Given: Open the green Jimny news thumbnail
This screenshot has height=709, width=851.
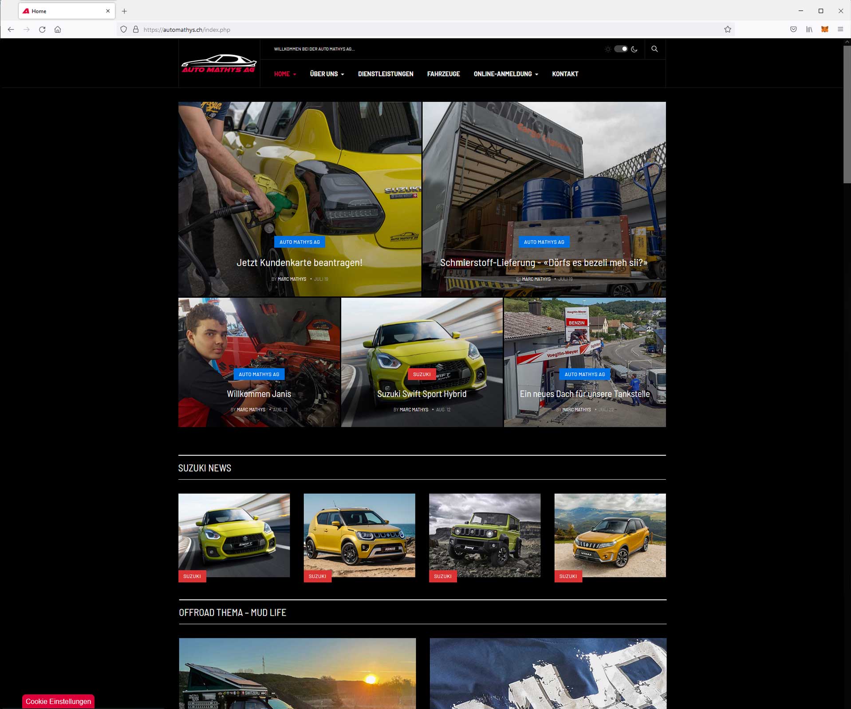Looking at the screenshot, I should 485,535.
